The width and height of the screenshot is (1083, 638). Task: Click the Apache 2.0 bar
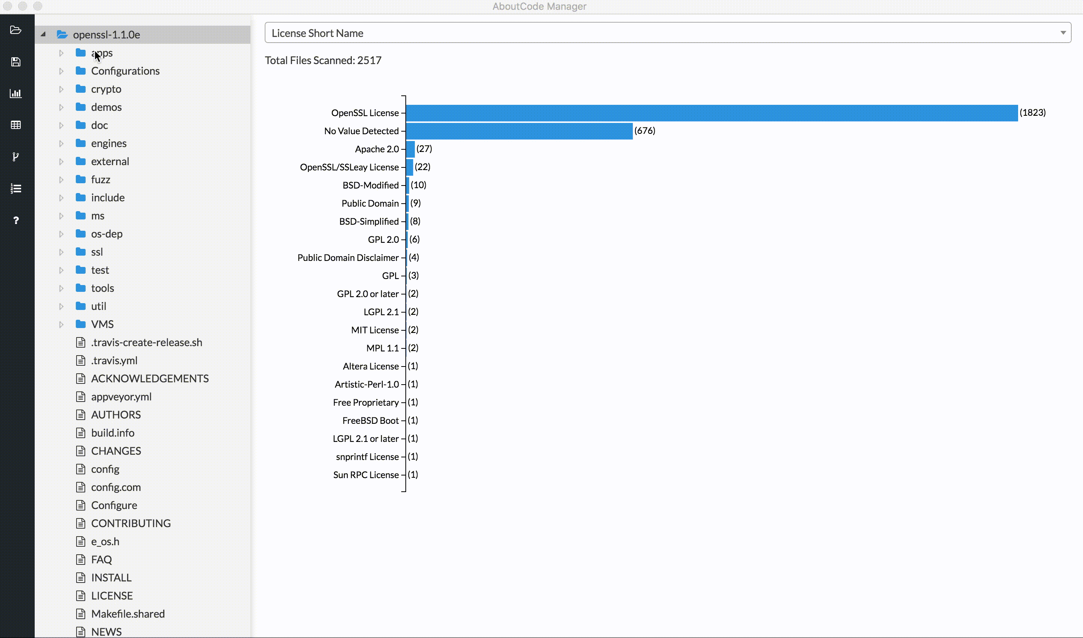tap(410, 149)
